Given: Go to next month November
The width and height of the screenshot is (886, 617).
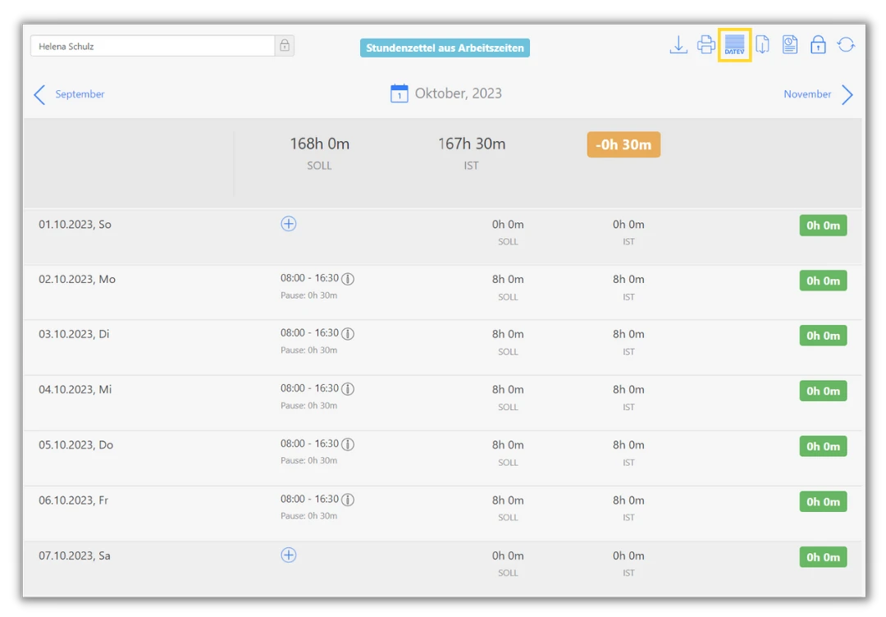Looking at the screenshot, I should (818, 94).
